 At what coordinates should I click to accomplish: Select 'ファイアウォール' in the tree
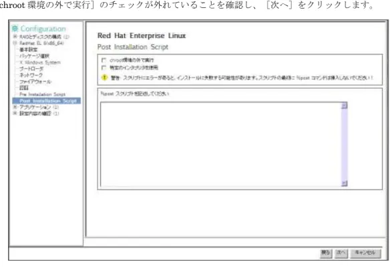coord(35,82)
